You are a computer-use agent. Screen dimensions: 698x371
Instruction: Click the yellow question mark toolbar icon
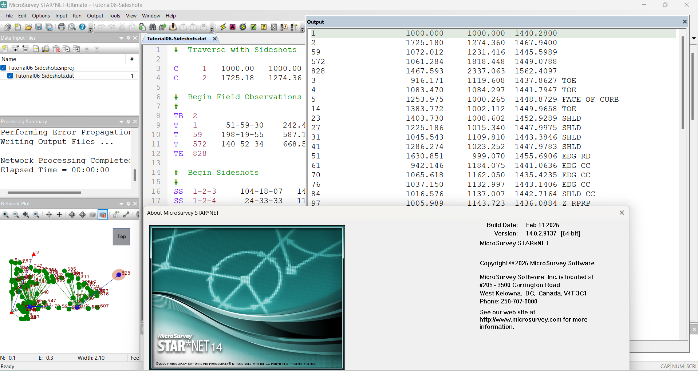coord(264,27)
